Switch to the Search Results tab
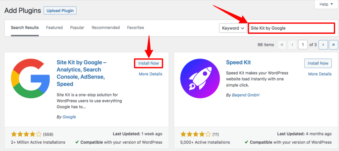Screen dimensions: 339x151 pyautogui.click(x=25, y=28)
